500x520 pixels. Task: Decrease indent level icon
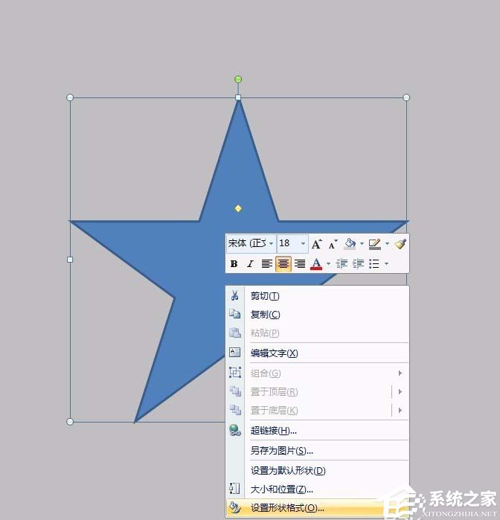(342, 264)
